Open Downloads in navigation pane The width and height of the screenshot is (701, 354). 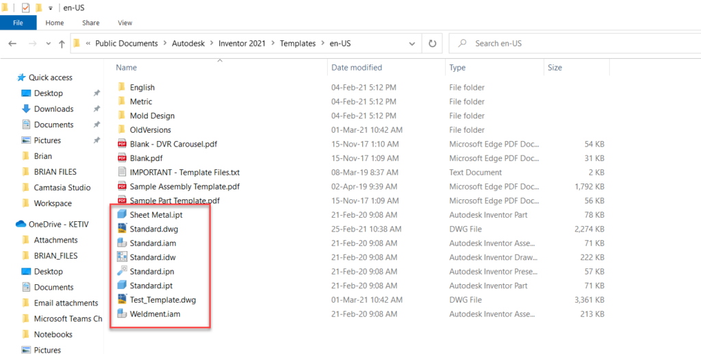[x=53, y=109]
